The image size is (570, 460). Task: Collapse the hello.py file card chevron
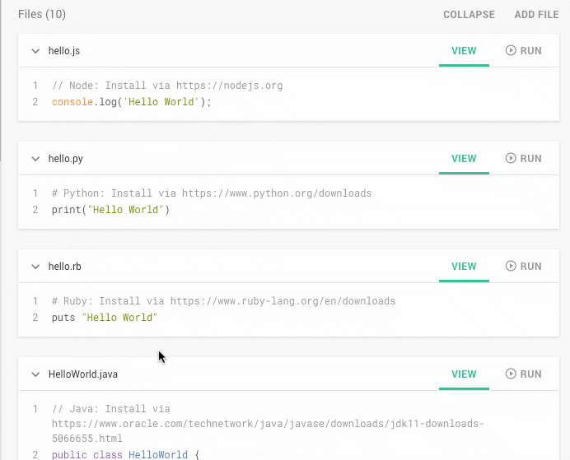coord(35,159)
